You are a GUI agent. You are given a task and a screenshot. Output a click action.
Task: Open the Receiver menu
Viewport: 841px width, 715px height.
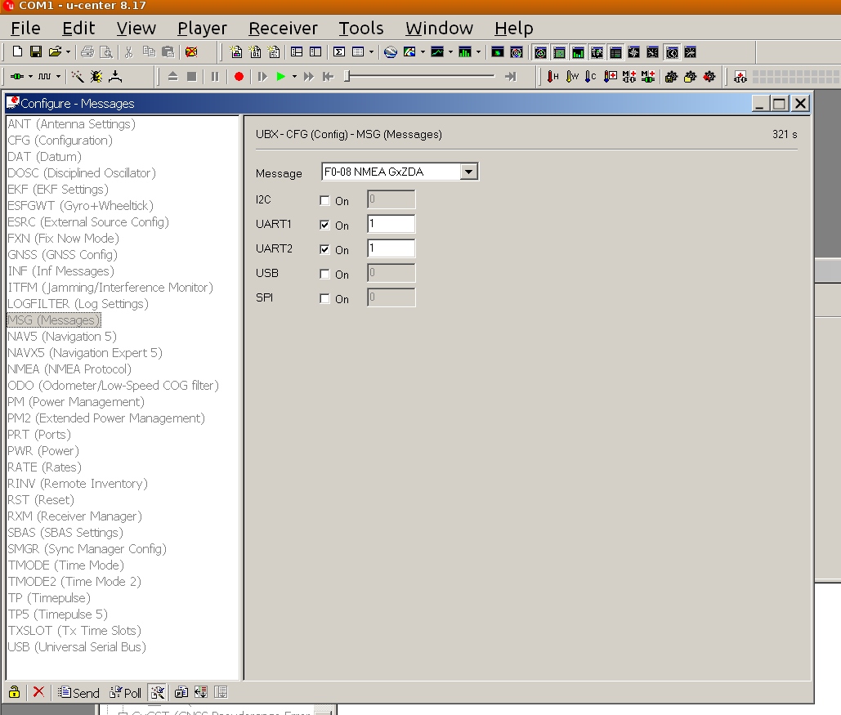coord(283,28)
